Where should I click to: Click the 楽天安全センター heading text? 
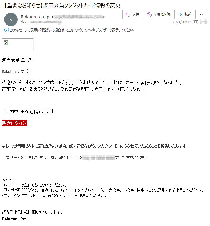(19, 60)
